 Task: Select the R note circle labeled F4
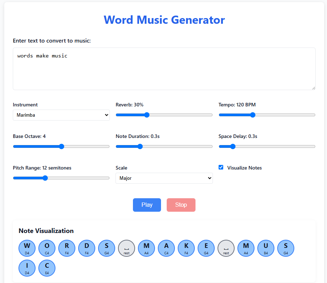click(67, 248)
